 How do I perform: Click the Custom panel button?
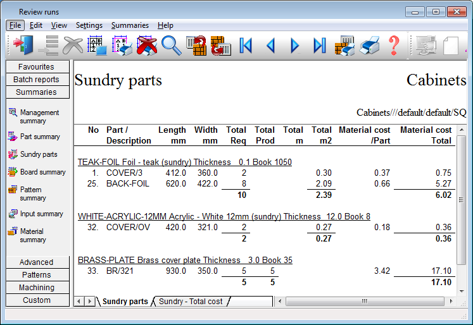(36, 300)
